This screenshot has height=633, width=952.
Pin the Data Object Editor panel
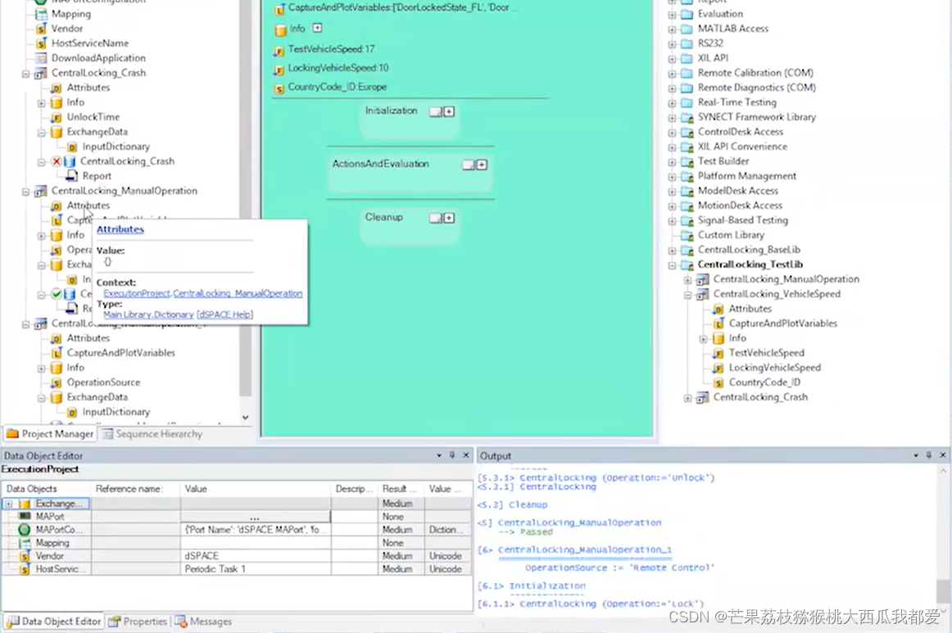(x=451, y=455)
